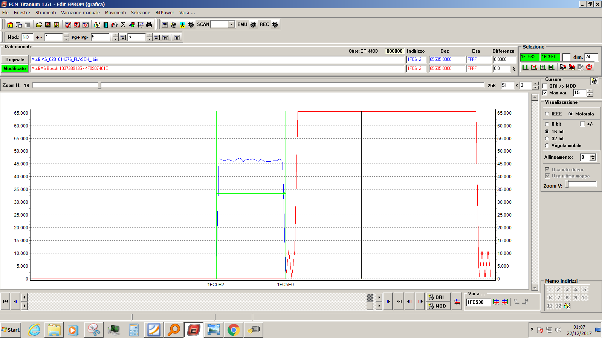Screen dimensions: 602x338
Task: Select the IEEE radio button
Action: click(x=547, y=114)
